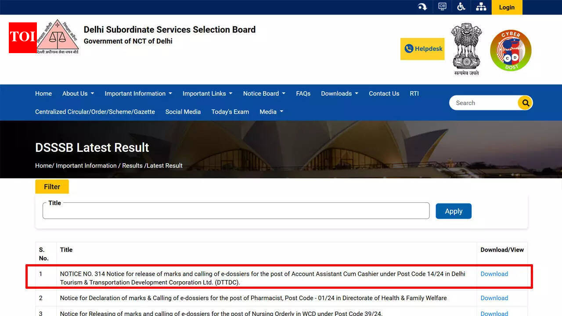Expand the Important Information dropdown
The image size is (562, 316).
tap(138, 93)
